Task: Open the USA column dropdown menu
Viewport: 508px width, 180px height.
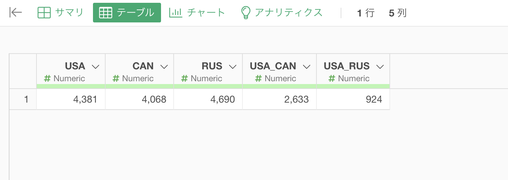Action: (95, 66)
